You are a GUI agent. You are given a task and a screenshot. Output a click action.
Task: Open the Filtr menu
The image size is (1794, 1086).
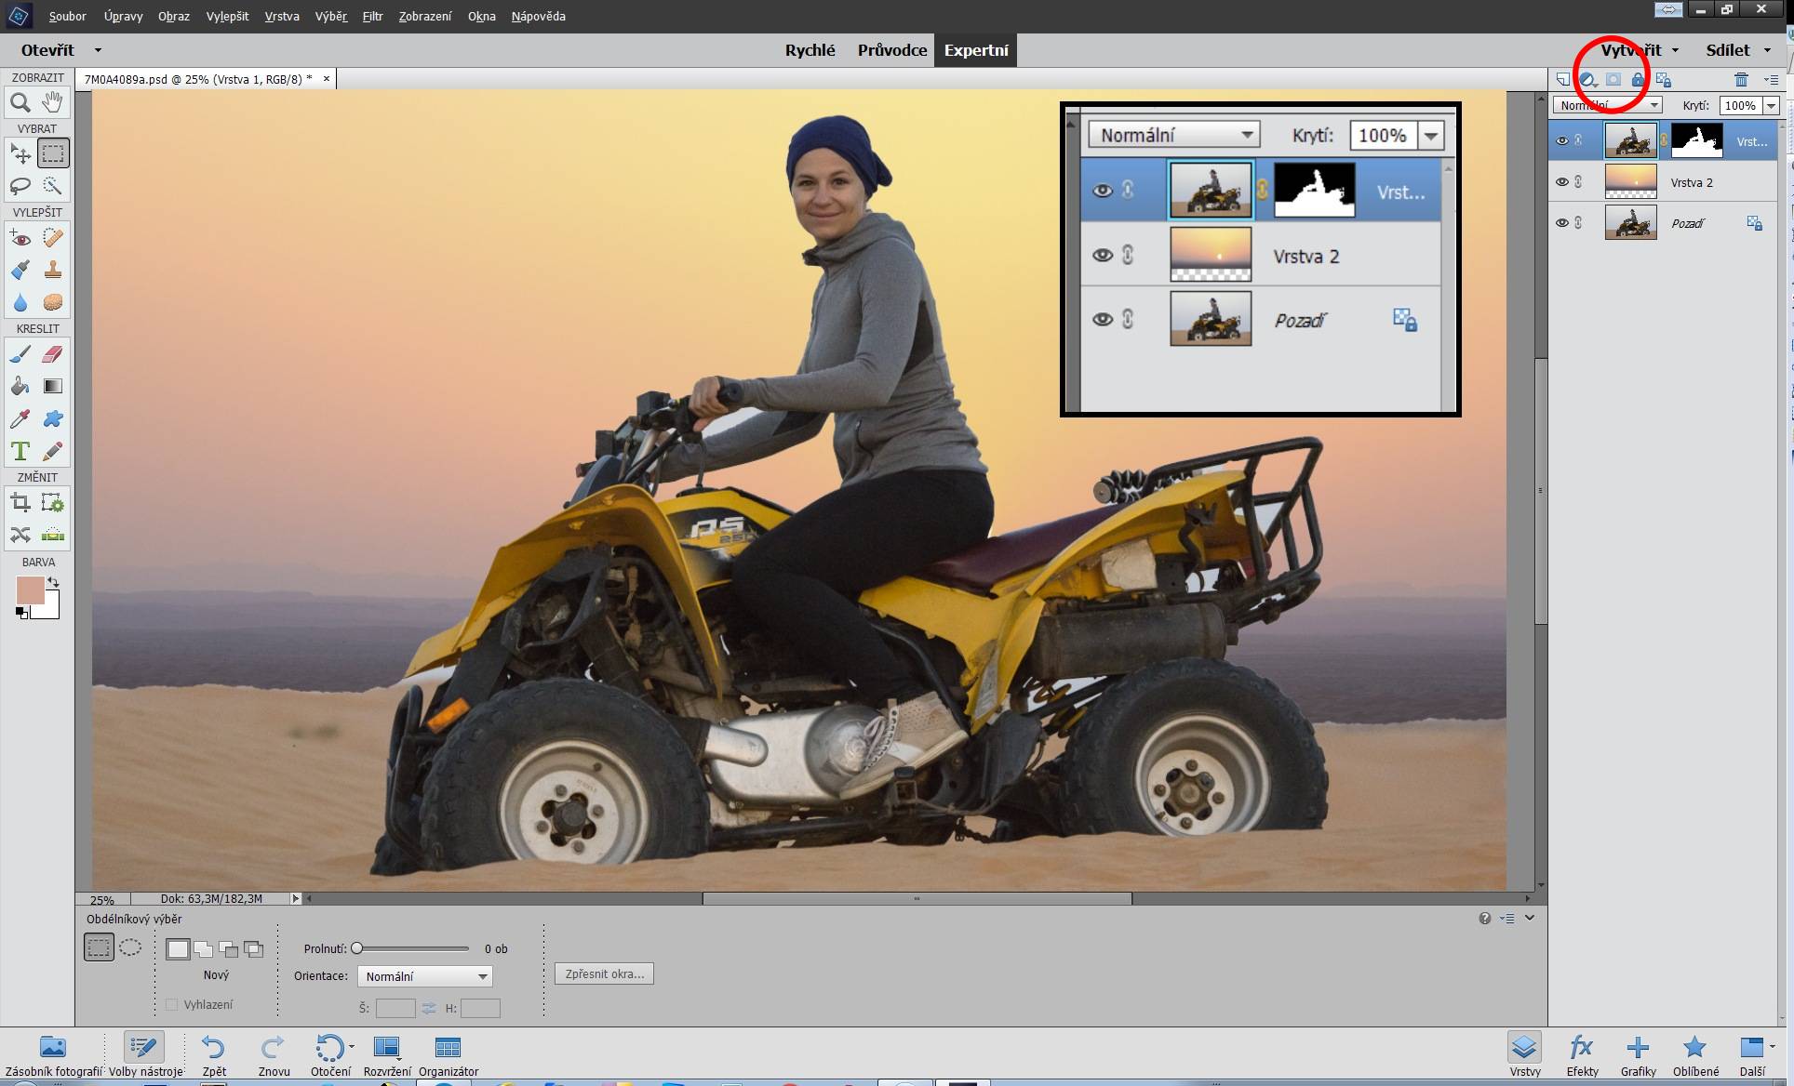[372, 16]
